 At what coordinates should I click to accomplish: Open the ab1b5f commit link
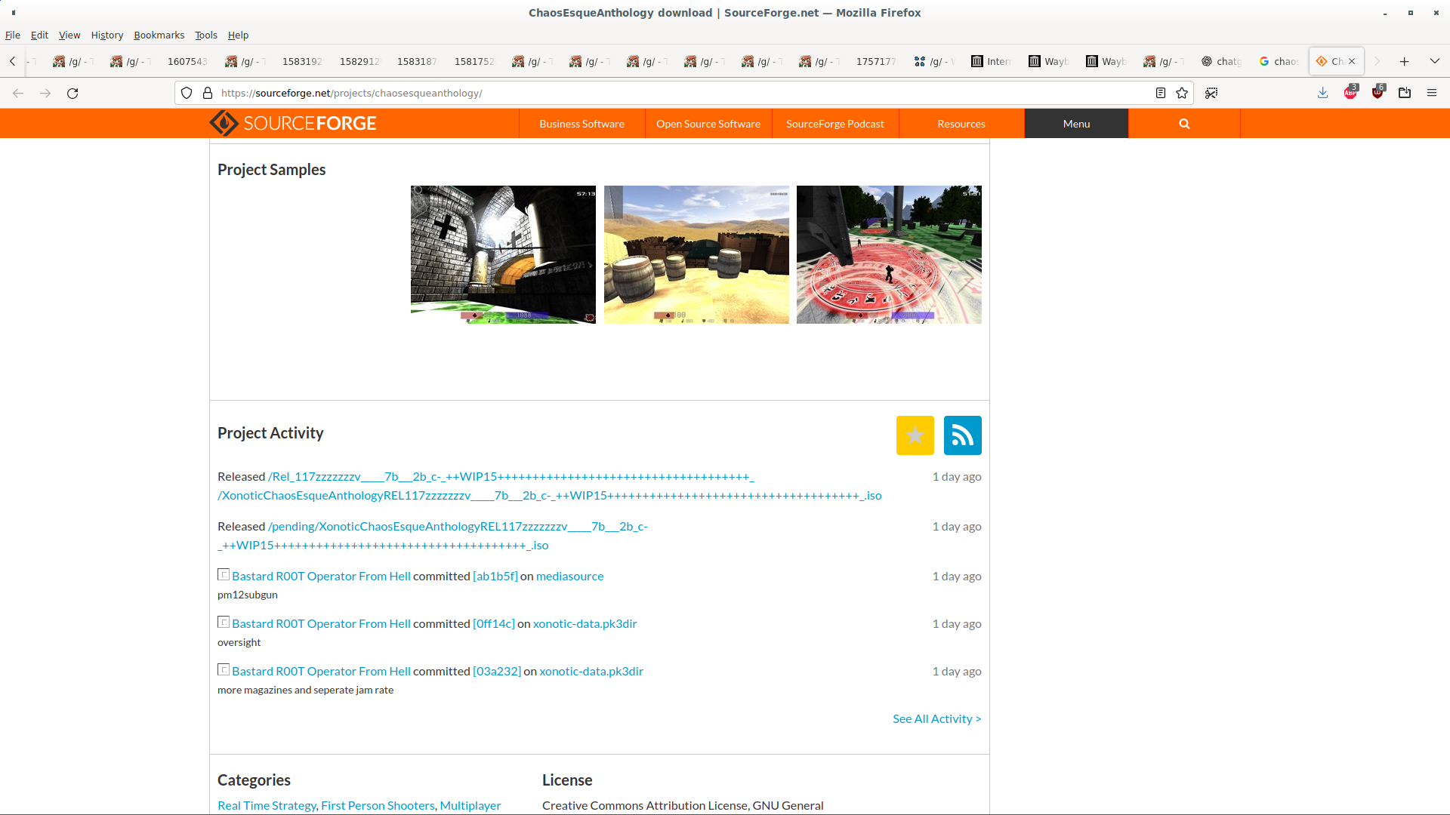click(x=495, y=576)
